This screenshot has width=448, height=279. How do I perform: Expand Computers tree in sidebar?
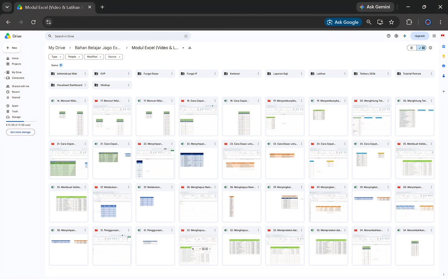point(5,78)
